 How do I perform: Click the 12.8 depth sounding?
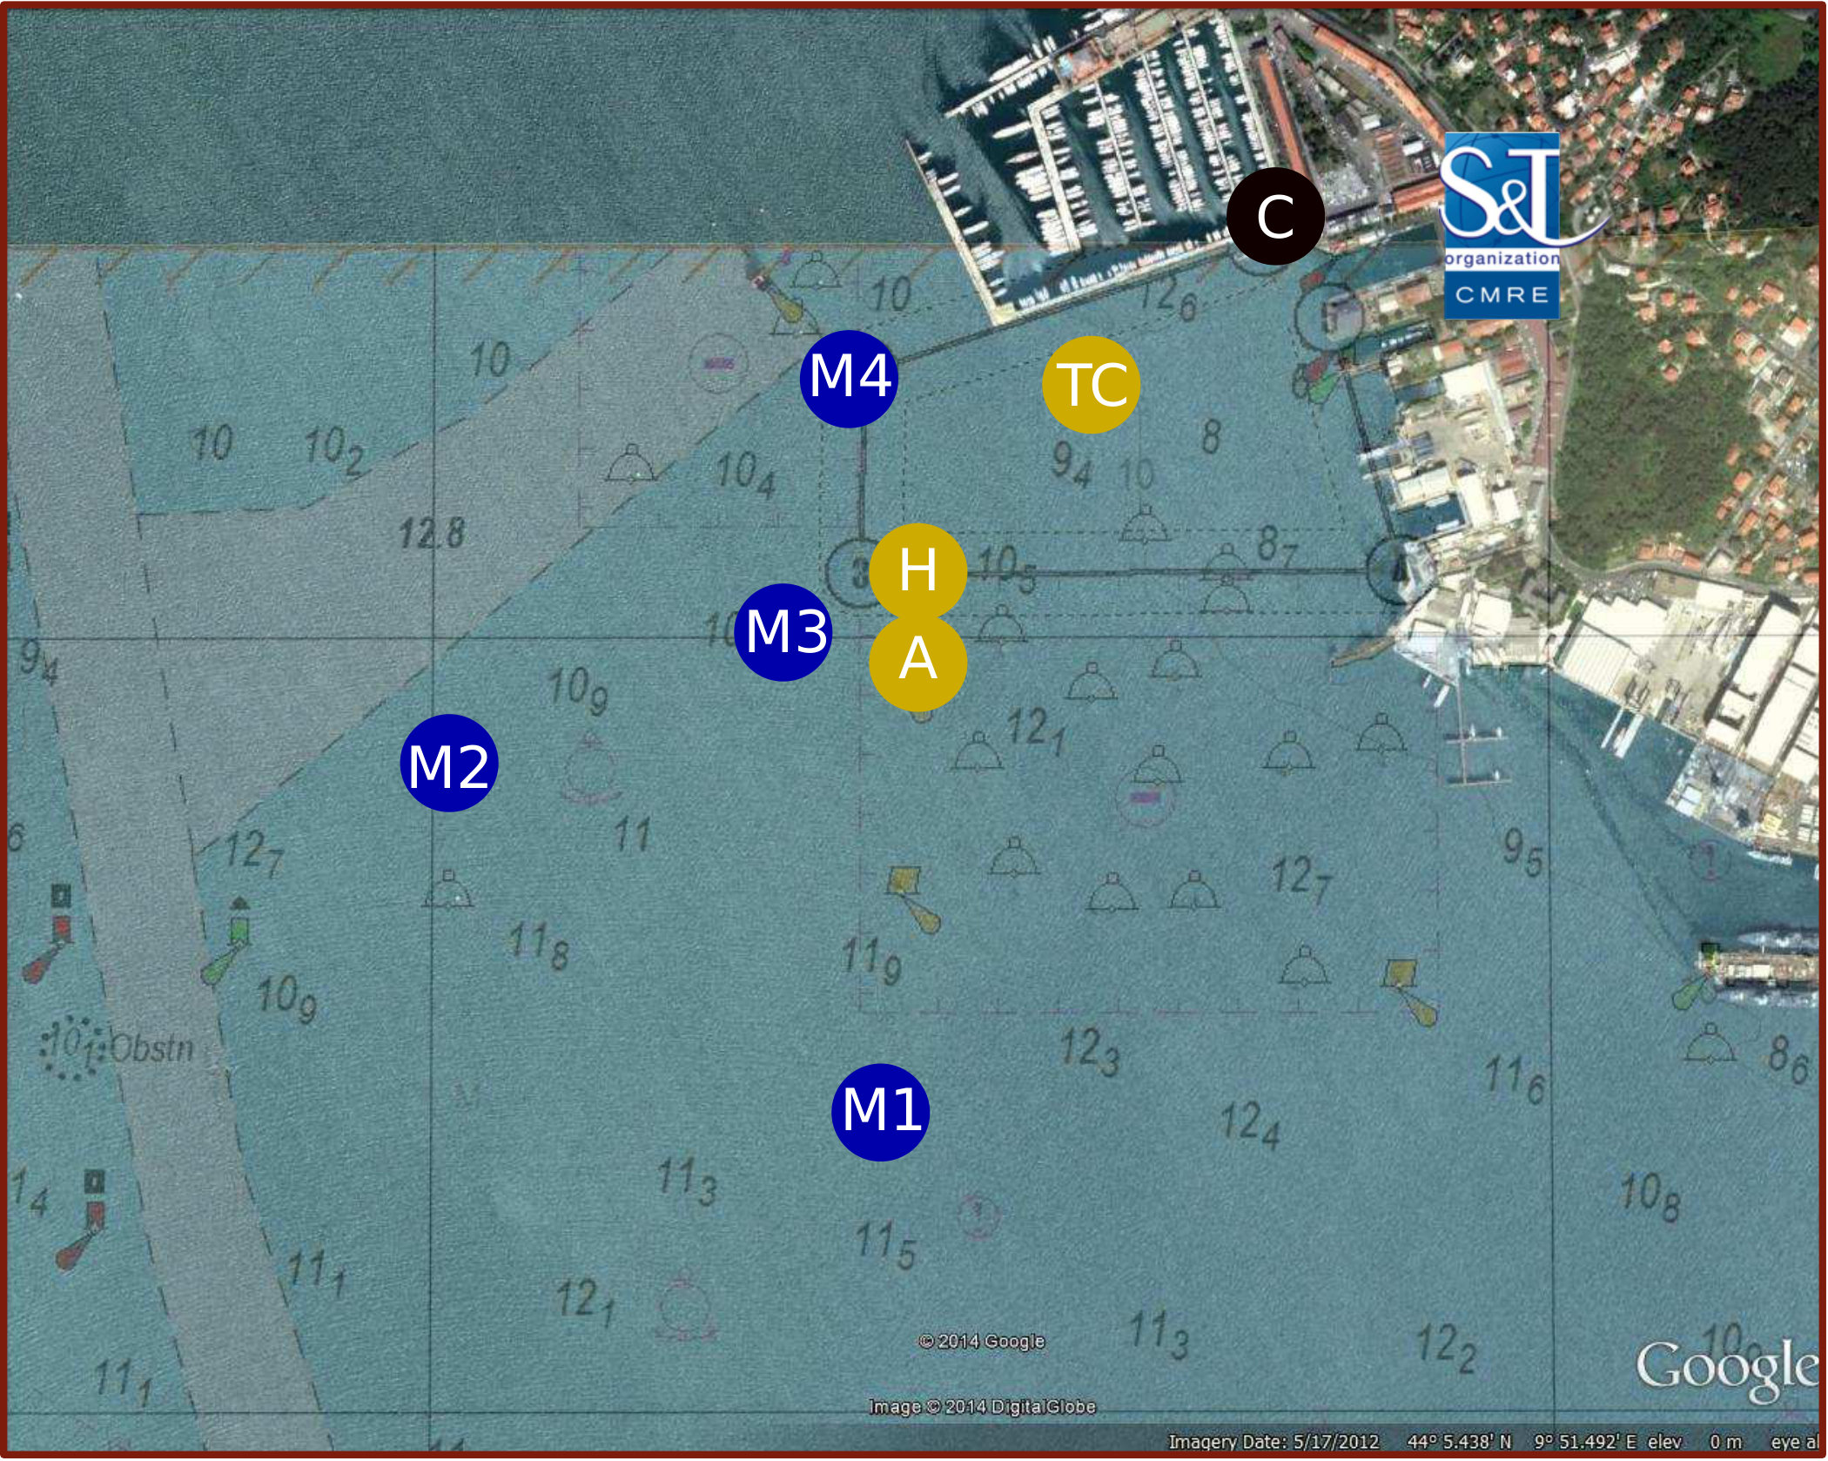(432, 533)
